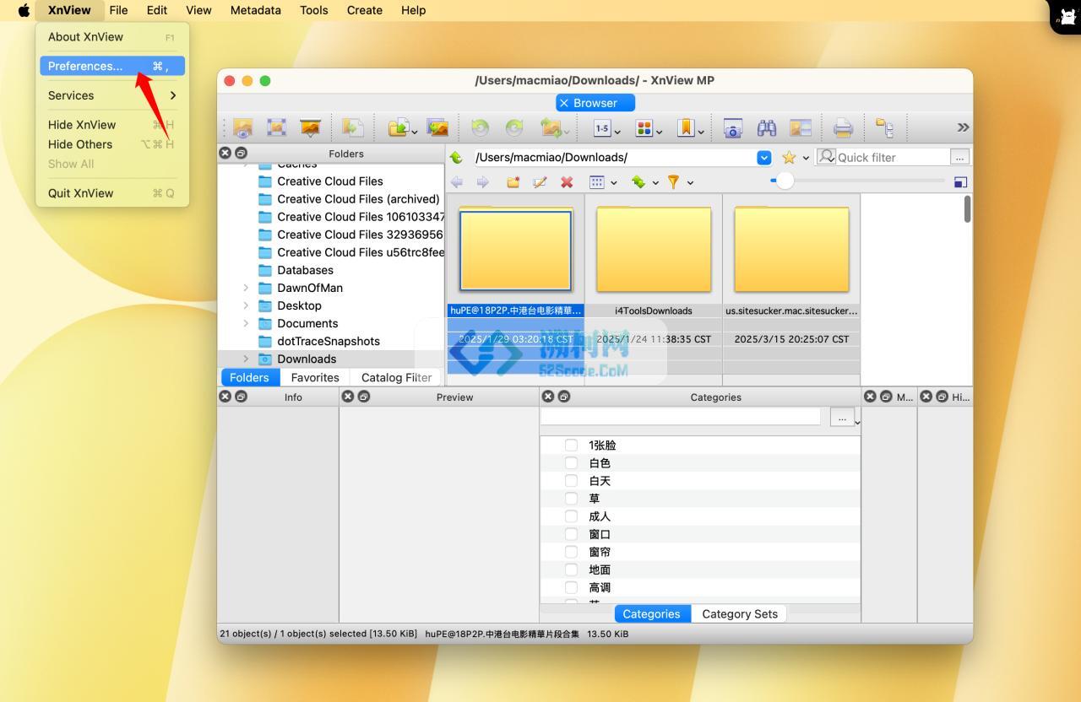The width and height of the screenshot is (1081, 702).
Task: Click the Categories panel ... button
Action: pos(842,417)
